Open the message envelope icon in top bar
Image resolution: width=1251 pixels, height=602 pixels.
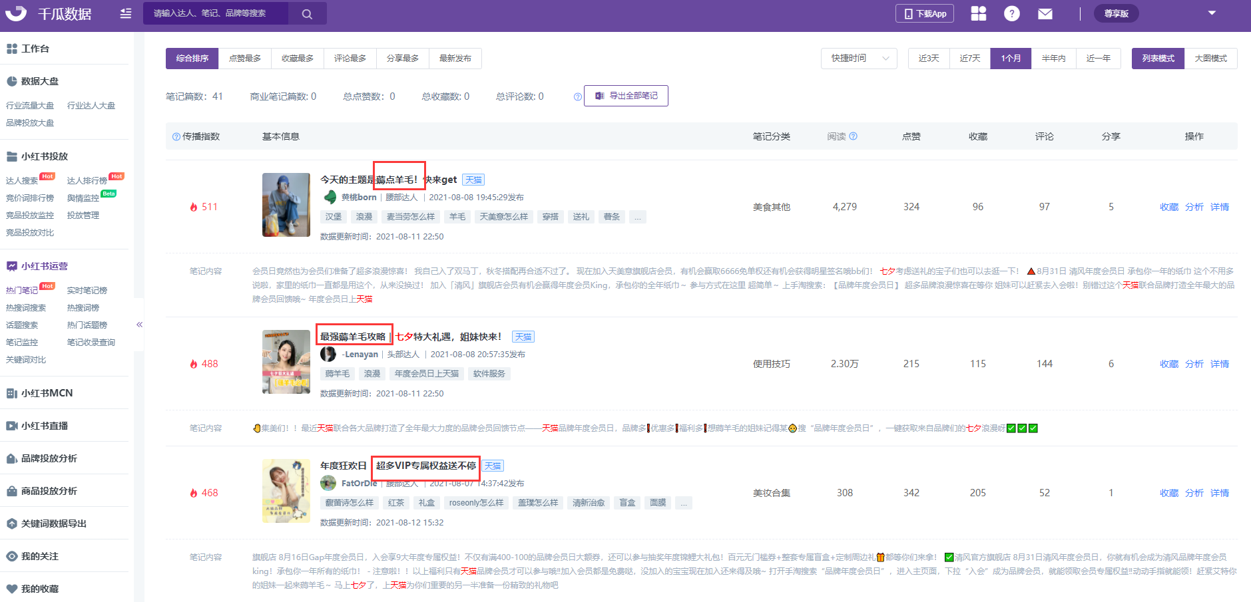[1045, 13]
